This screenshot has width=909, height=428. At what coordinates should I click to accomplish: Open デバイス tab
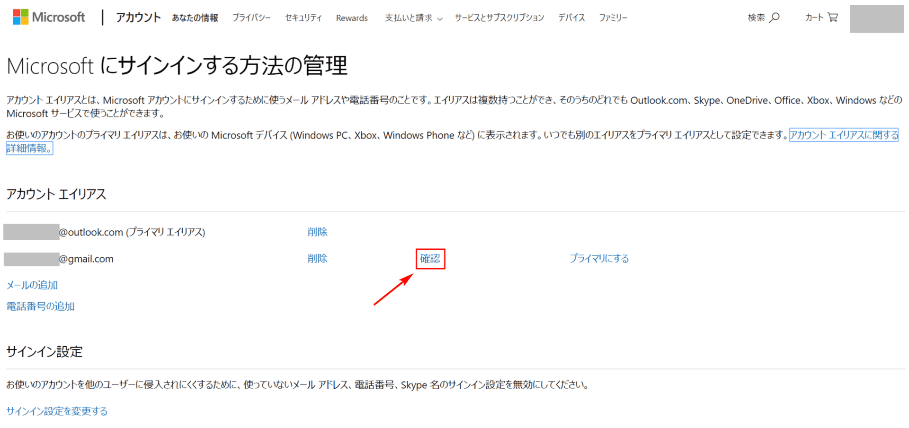coord(571,18)
